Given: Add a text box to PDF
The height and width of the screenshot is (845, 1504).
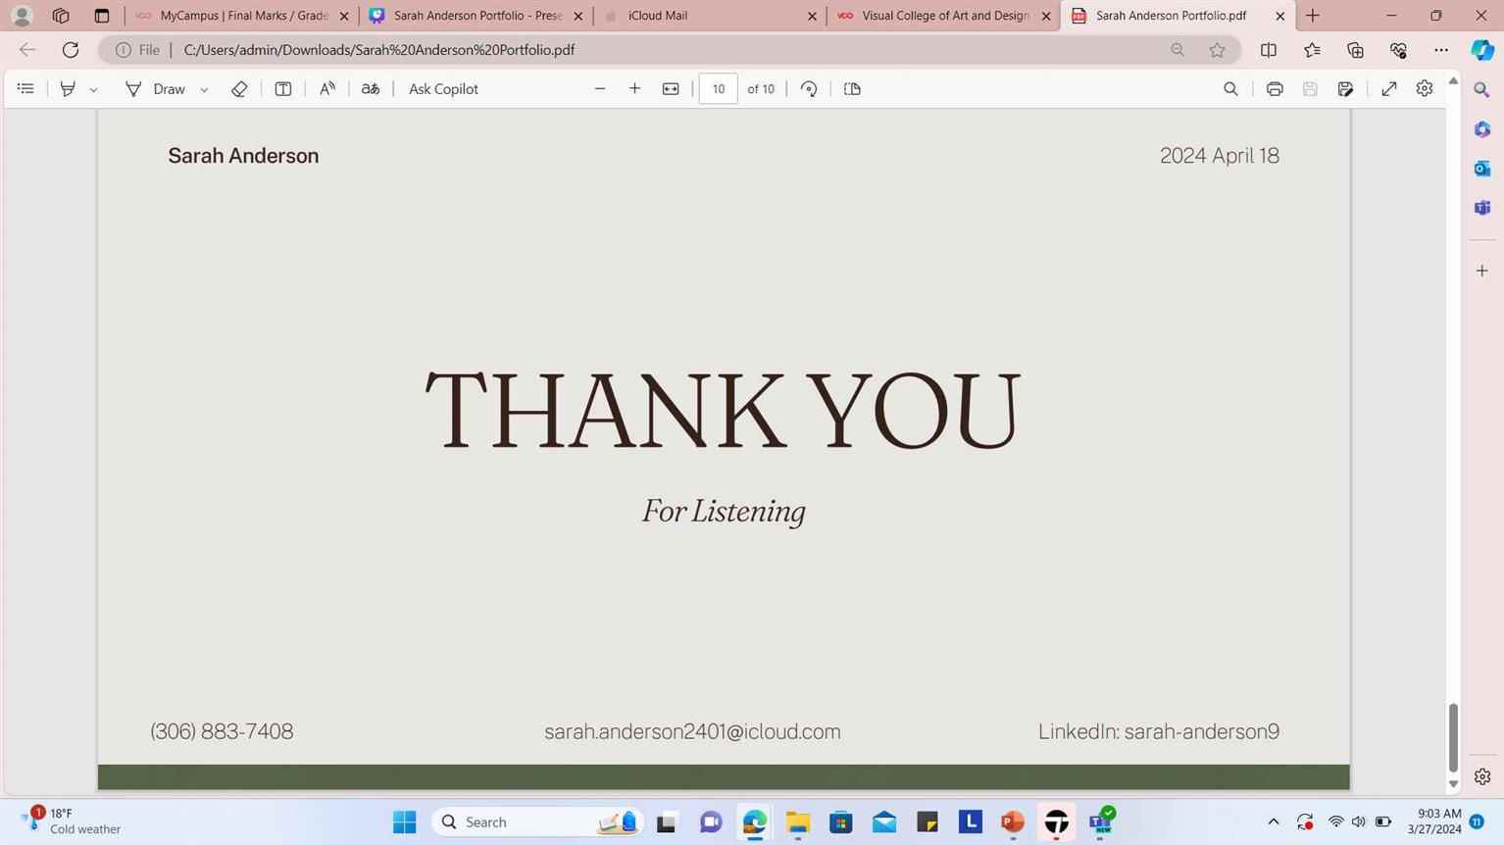Looking at the screenshot, I should pyautogui.click(x=283, y=89).
